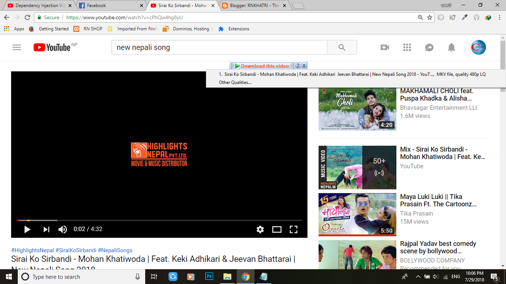Viewport: 506px width, 284px height.
Task: Open the Internet Download Manager extension icon
Action: point(488,17)
